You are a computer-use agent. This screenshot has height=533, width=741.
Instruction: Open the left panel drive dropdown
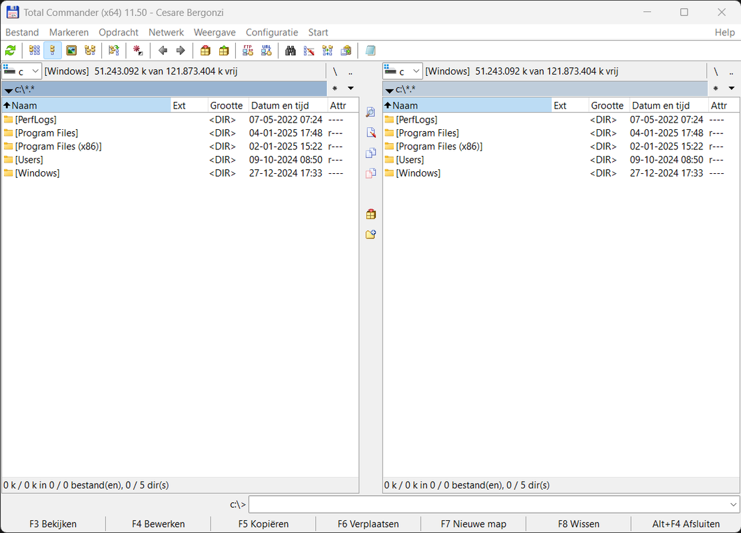pos(22,71)
